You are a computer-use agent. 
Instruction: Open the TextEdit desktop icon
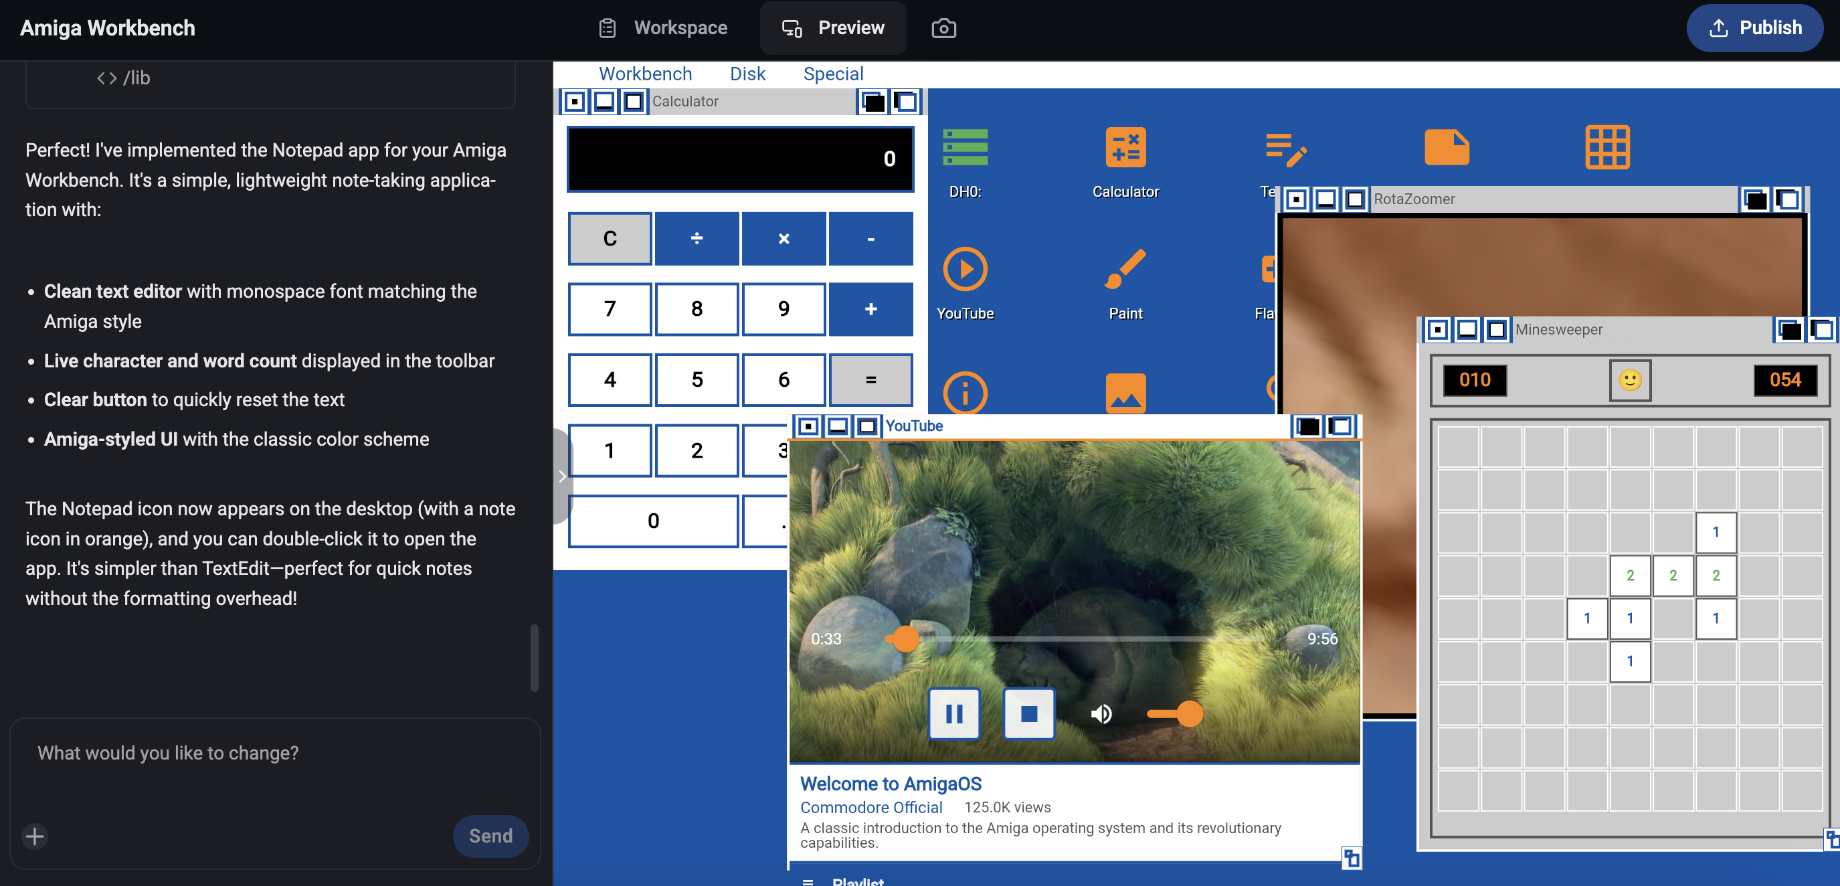tap(1288, 150)
